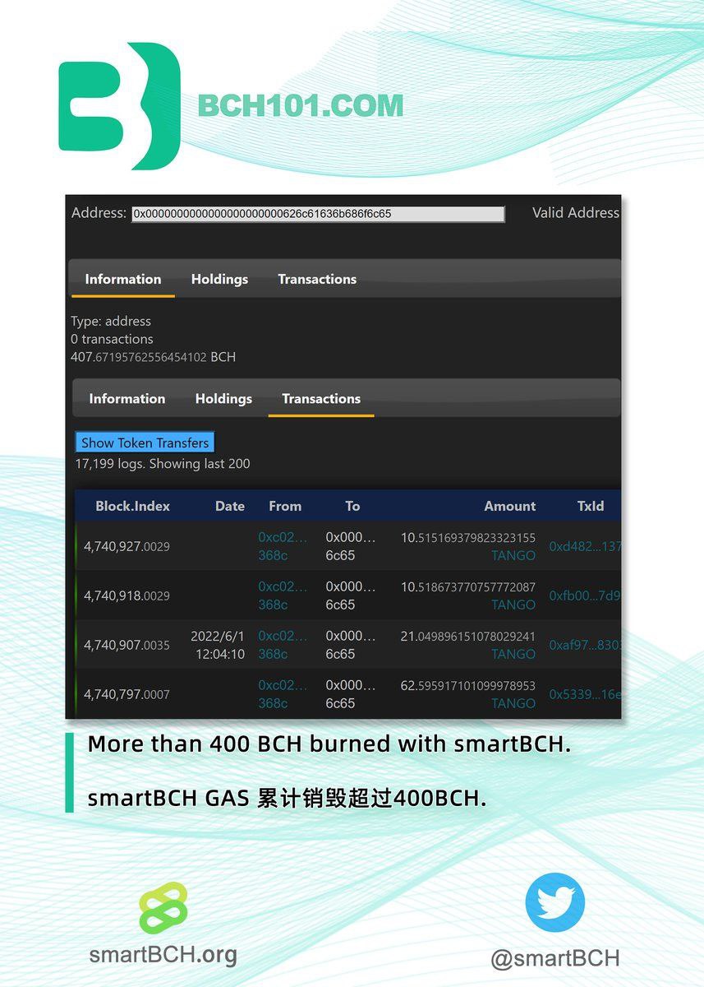This screenshot has height=987, width=704.
Task: Open transaction 0xaf97 TxId link
Action: point(585,645)
